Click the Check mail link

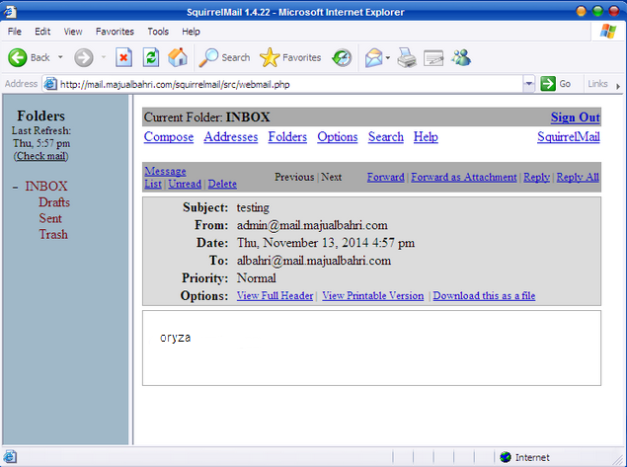click(x=41, y=156)
